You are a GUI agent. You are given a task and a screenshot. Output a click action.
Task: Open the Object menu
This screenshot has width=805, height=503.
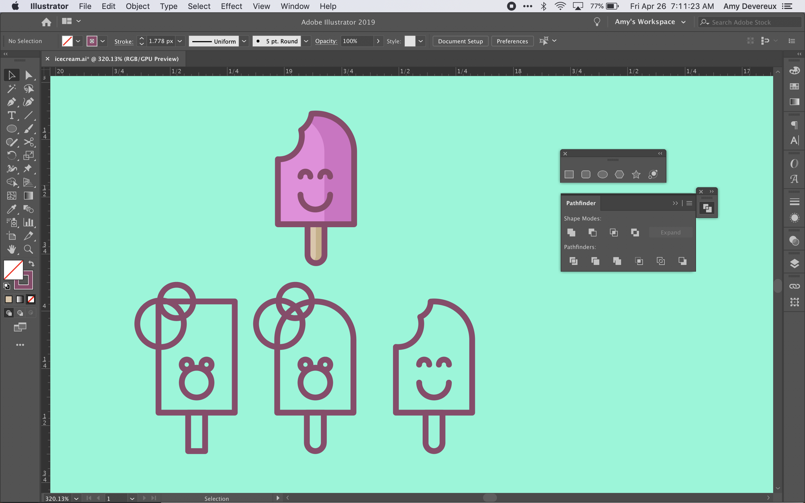pos(138,6)
